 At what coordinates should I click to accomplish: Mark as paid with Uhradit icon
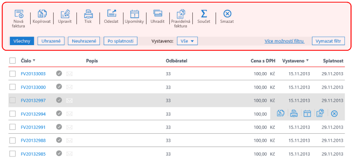tap(158, 13)
